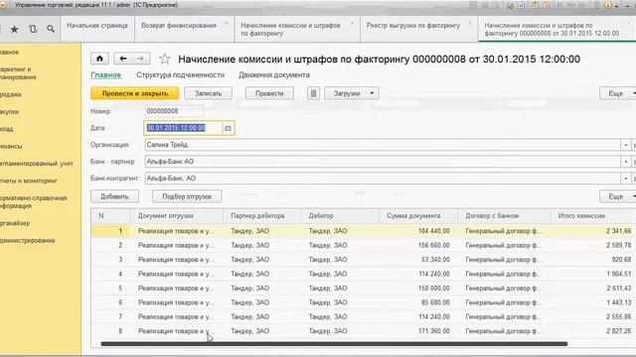Open the Нормативно-справочная информация sidebar section
The width and height of the screenshot is (636, 357).
click(33, 202)
